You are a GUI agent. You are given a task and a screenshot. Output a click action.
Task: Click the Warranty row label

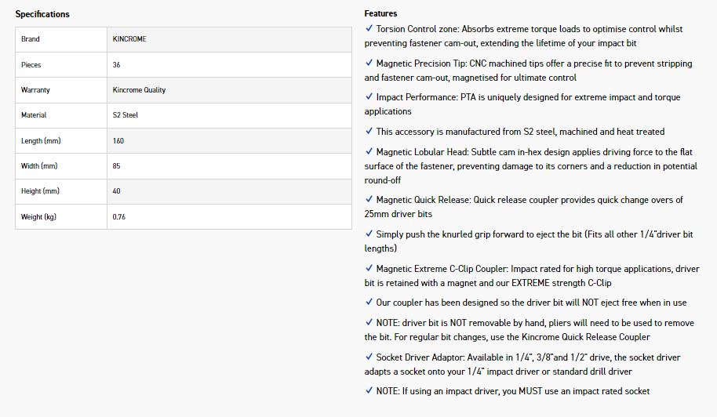[x=35, y=90]
